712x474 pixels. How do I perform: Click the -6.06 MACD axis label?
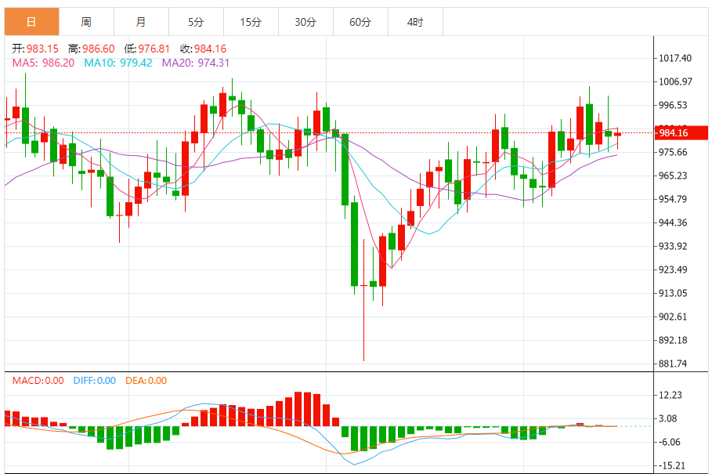[x=670, y=442]
